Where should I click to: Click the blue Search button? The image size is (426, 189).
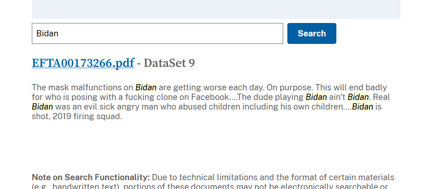312,33
